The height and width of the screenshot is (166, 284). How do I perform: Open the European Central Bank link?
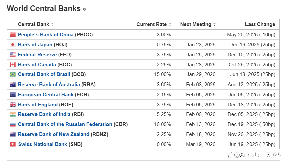[x=46, y=95]
